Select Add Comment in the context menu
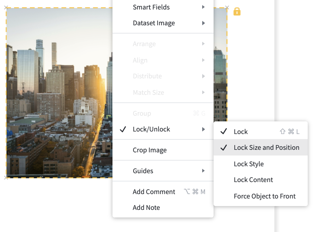 point(163,192)
